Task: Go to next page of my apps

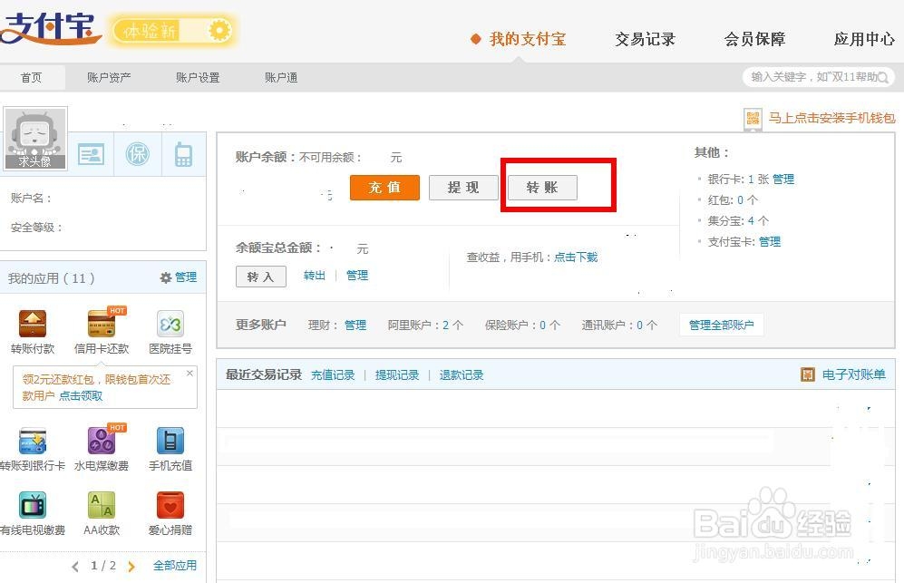Action: point(131,567)
